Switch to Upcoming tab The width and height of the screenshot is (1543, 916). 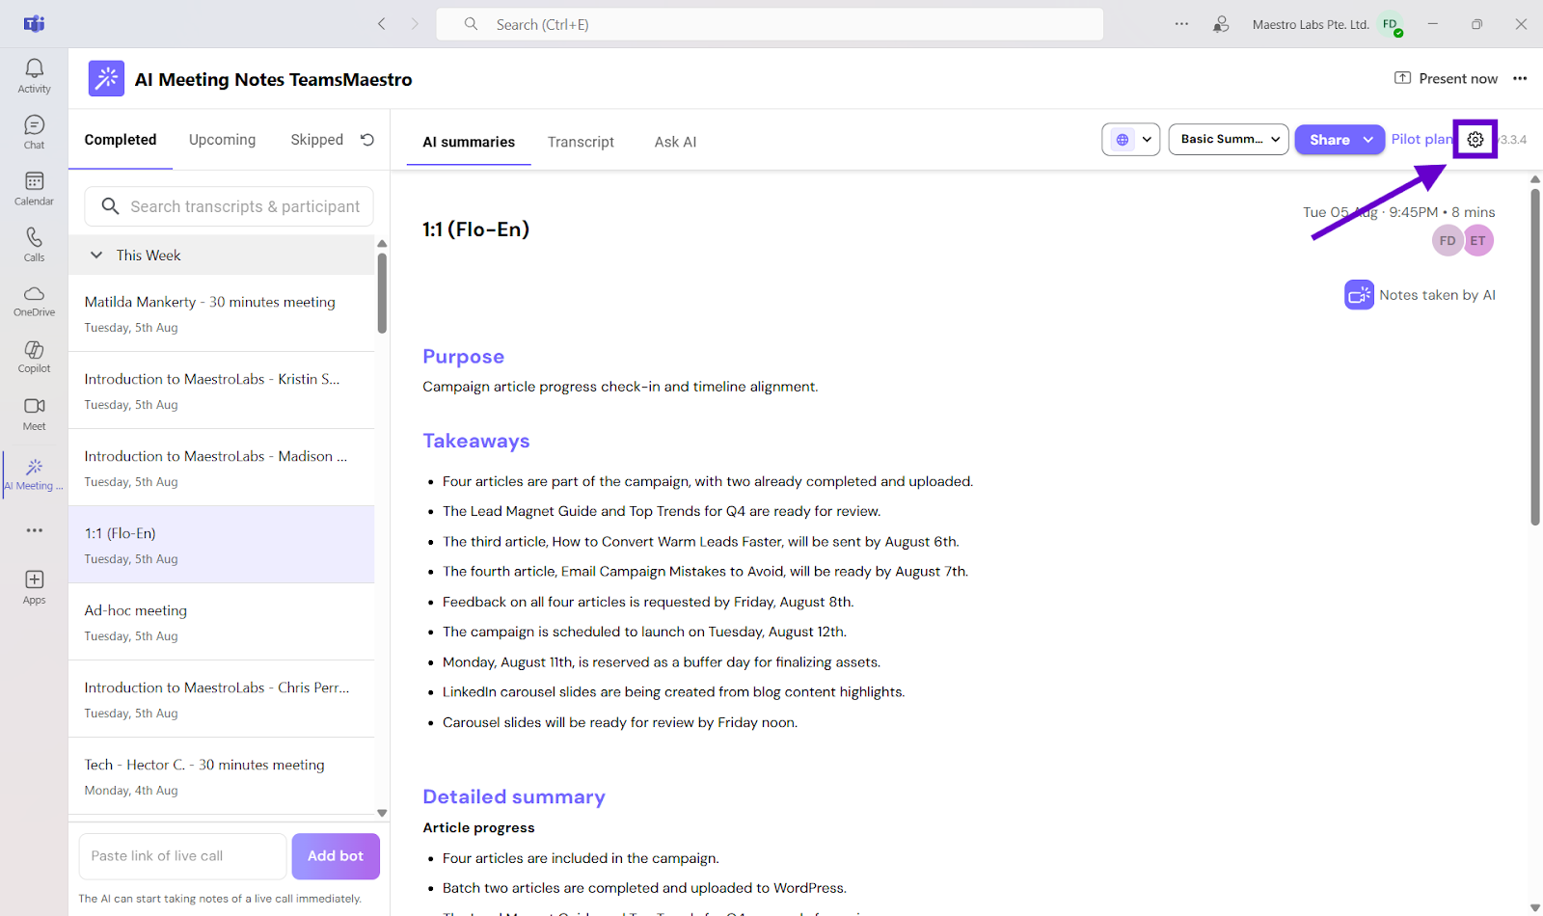pos(223,140)
